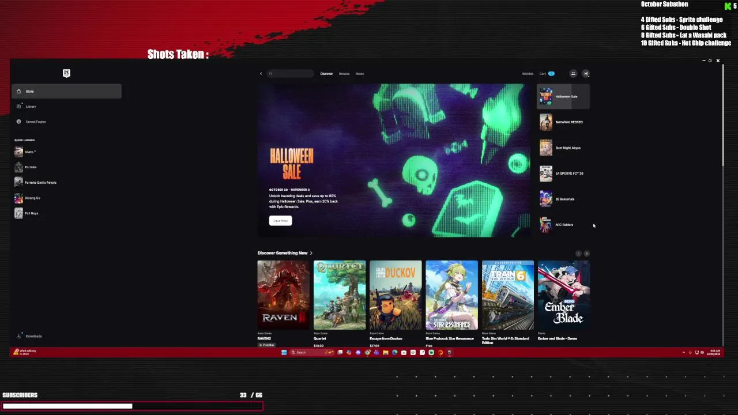Select ARC Raiders in the carousel list
The image size is (738, 415).
tap(563, 225)
